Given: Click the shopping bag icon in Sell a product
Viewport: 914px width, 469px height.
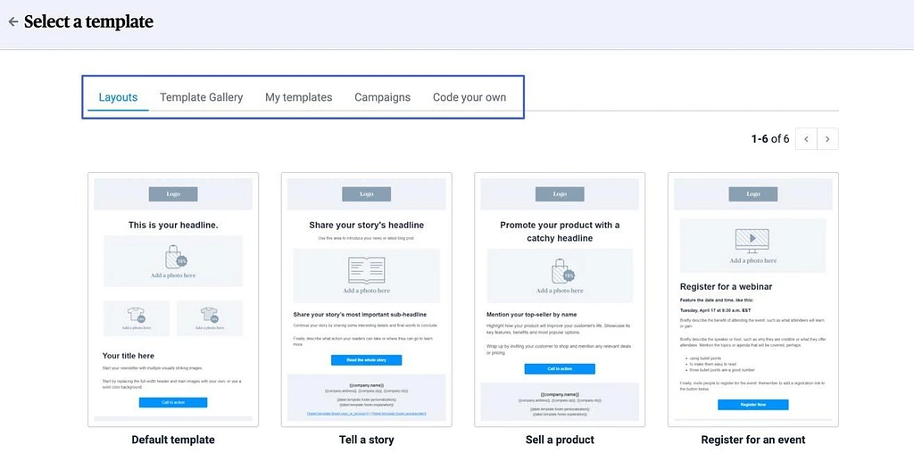Looking at the screenshot, I should click(x=562, y=271).
